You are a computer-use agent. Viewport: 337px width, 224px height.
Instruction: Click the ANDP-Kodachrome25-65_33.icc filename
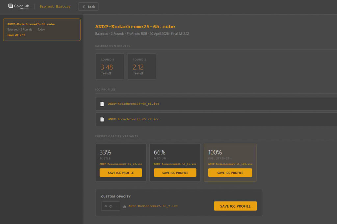pyautogui.click(x=121, y=164)
